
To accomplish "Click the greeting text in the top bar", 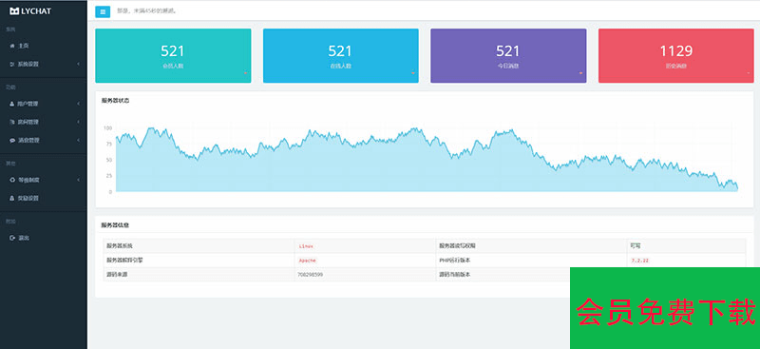I will 147,10.
